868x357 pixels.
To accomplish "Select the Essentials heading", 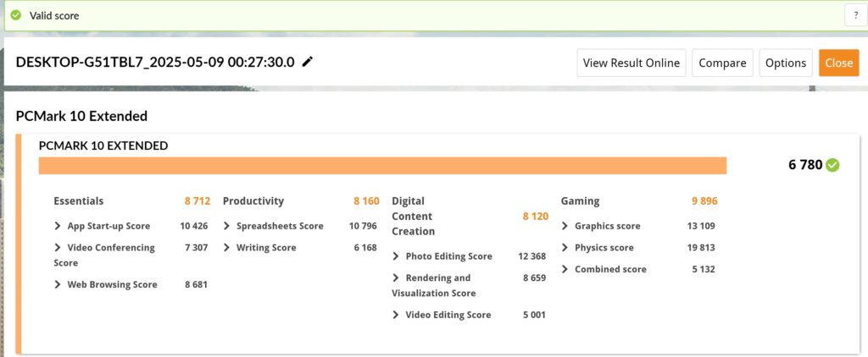I will coord(79,201).
